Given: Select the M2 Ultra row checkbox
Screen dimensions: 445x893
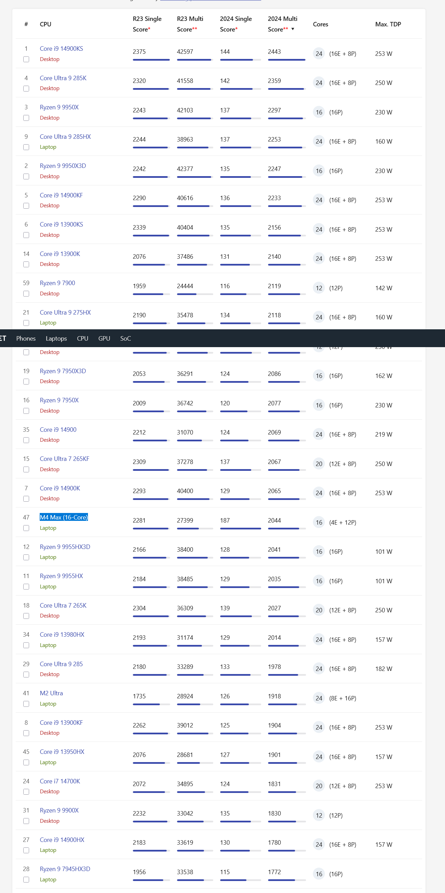Looking at the screenshot, I should pos(26,704).
